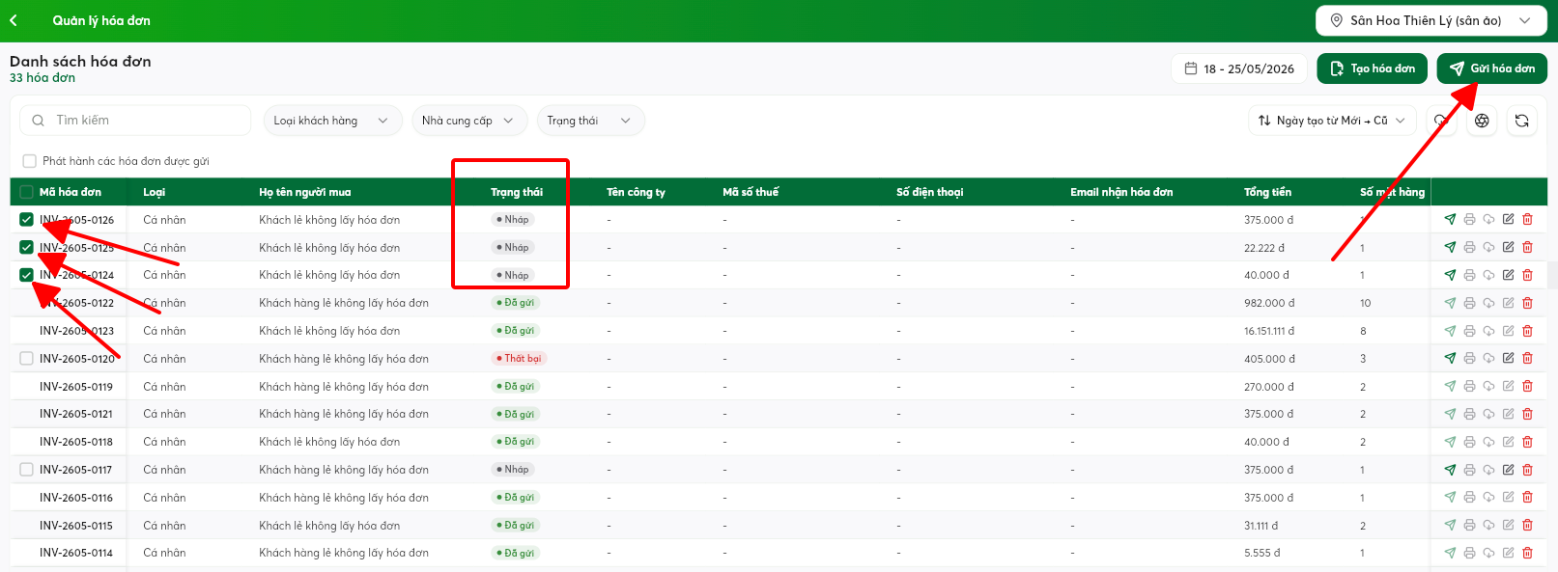This screenshot has height=572, width=1558.
Task: Open the 'Loại khách hàng' filter dropdown
Action: click(332, 121)
